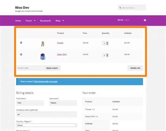Screen dimensions: 166x131
Task: Open the Trouser product link
Action: tap(60, 43)
